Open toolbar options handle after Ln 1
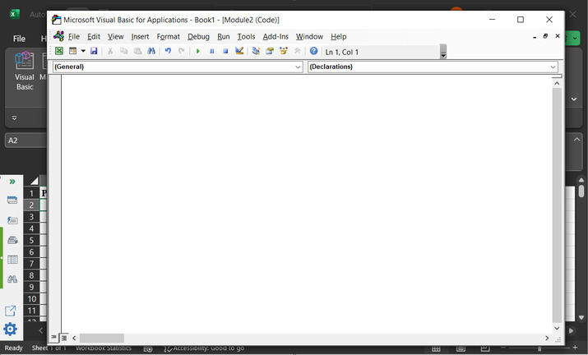The image size is (588, 355). 443,52
